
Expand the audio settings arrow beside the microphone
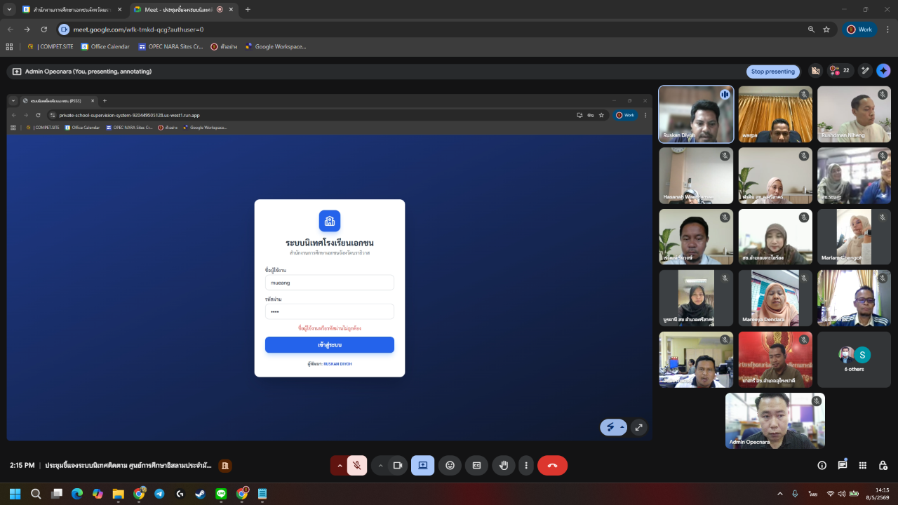340,465
